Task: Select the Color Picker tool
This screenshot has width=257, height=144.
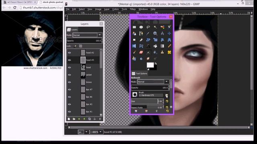Action: pyautogui.click(x=148, y=34)
